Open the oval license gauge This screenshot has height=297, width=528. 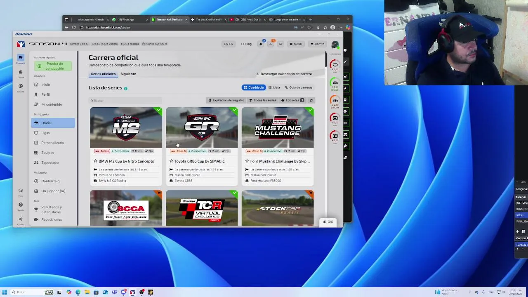click(335, 65)
